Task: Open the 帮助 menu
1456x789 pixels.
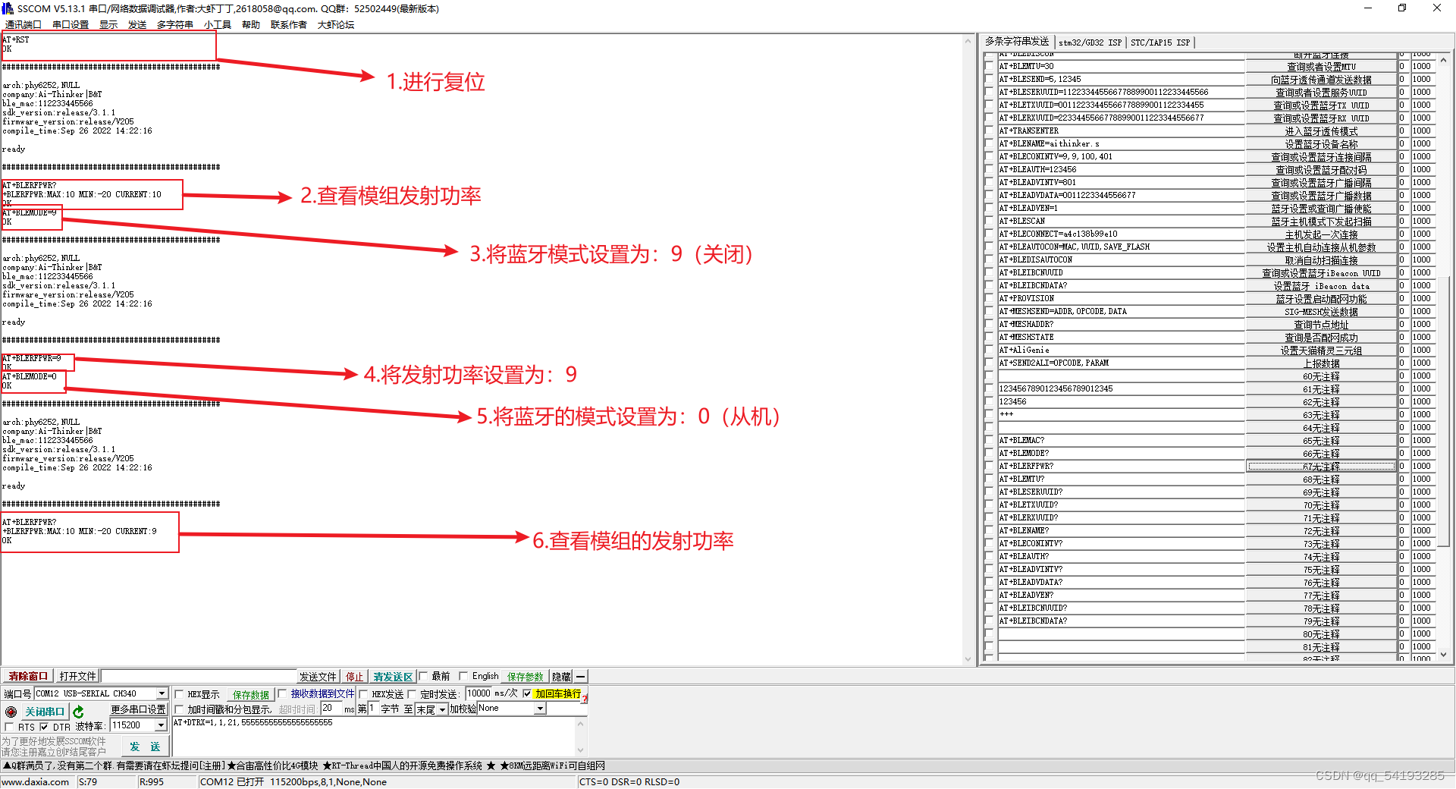Action: pos(251,24)
